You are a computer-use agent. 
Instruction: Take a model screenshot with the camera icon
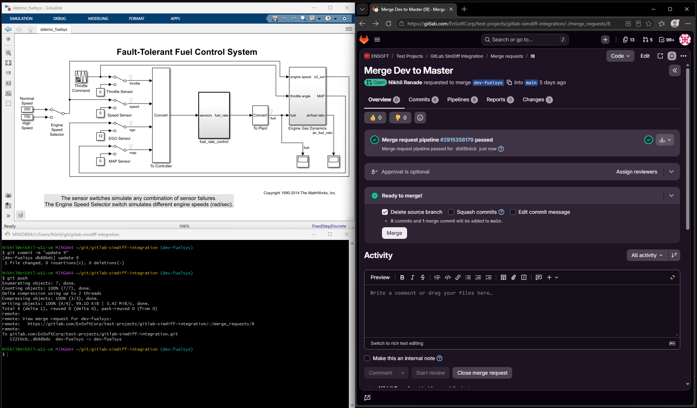click(8, 196)
